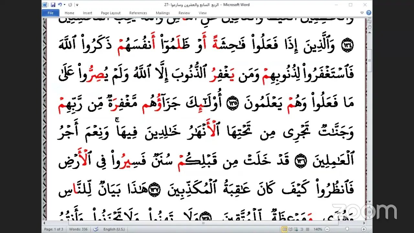414x233 pixels.
Task: Click the zoom slider handle
Action: click(347, 229)
